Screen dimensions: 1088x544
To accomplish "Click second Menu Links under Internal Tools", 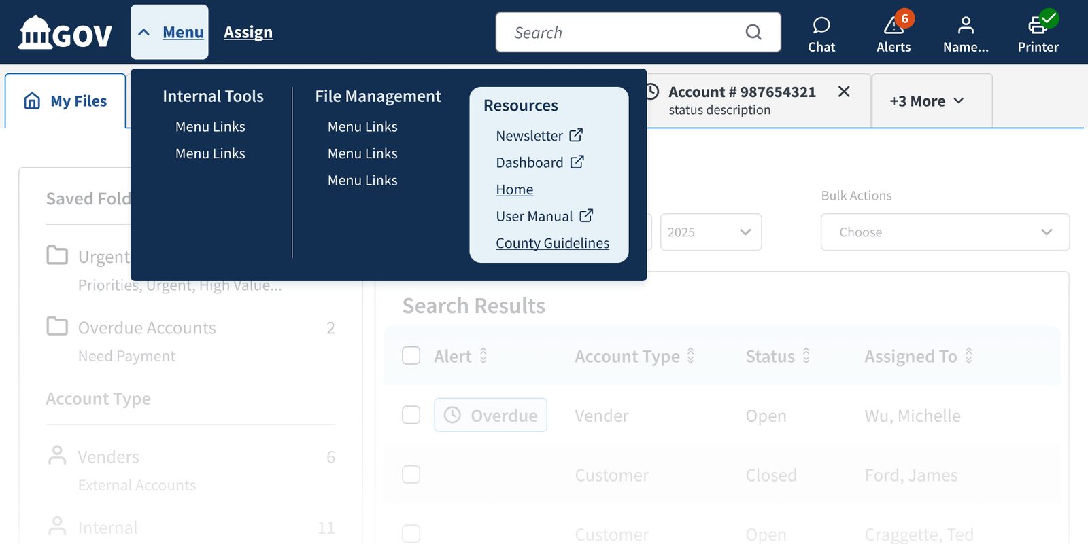I will pos(210,154).
